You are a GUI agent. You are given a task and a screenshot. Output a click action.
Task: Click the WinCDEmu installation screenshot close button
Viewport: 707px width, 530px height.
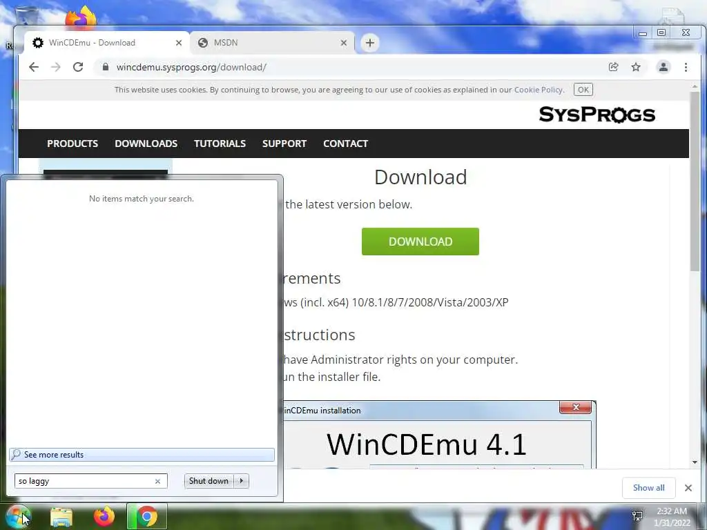point(575,407)
